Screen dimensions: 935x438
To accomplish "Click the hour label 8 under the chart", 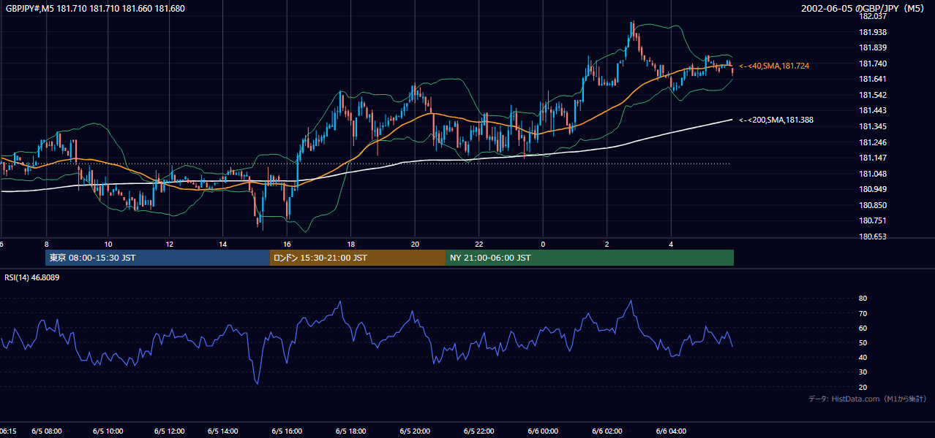I will [46, 244].
